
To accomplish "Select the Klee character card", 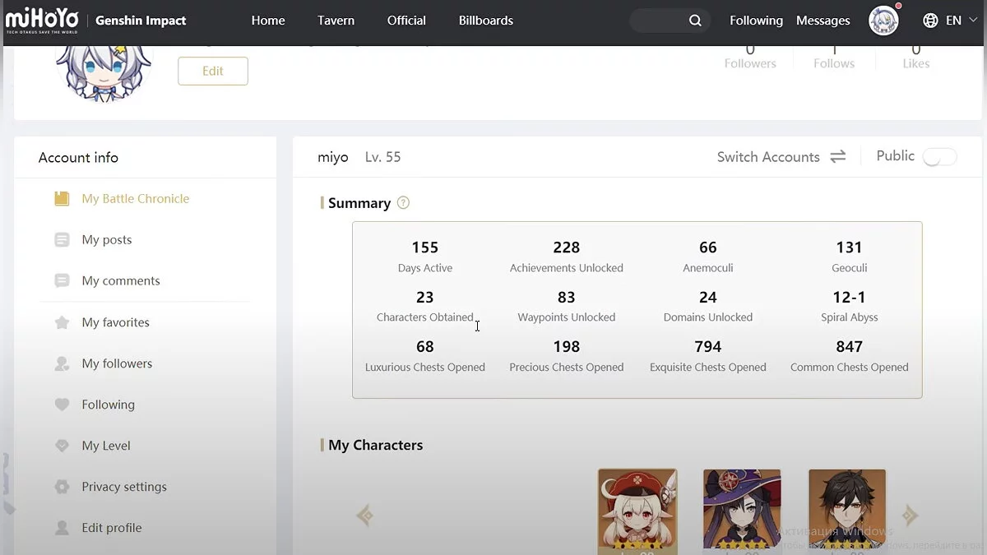I will click(x=637, y=511).
